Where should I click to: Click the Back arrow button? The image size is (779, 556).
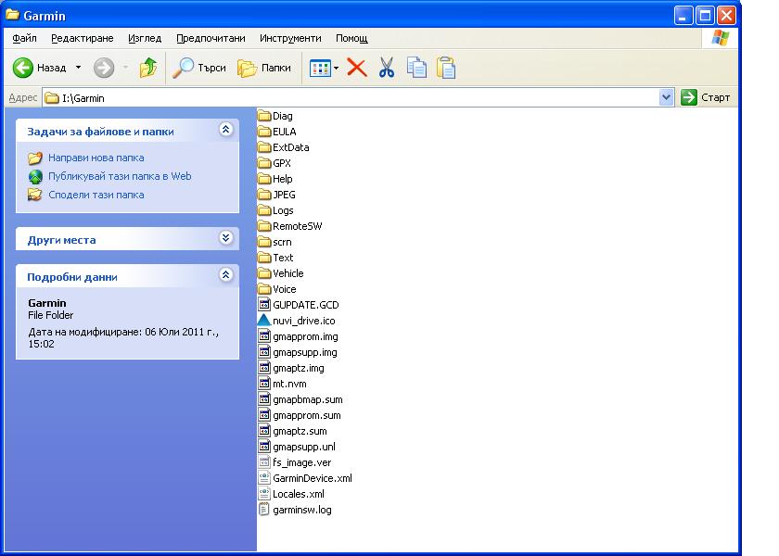click(39, 68)
